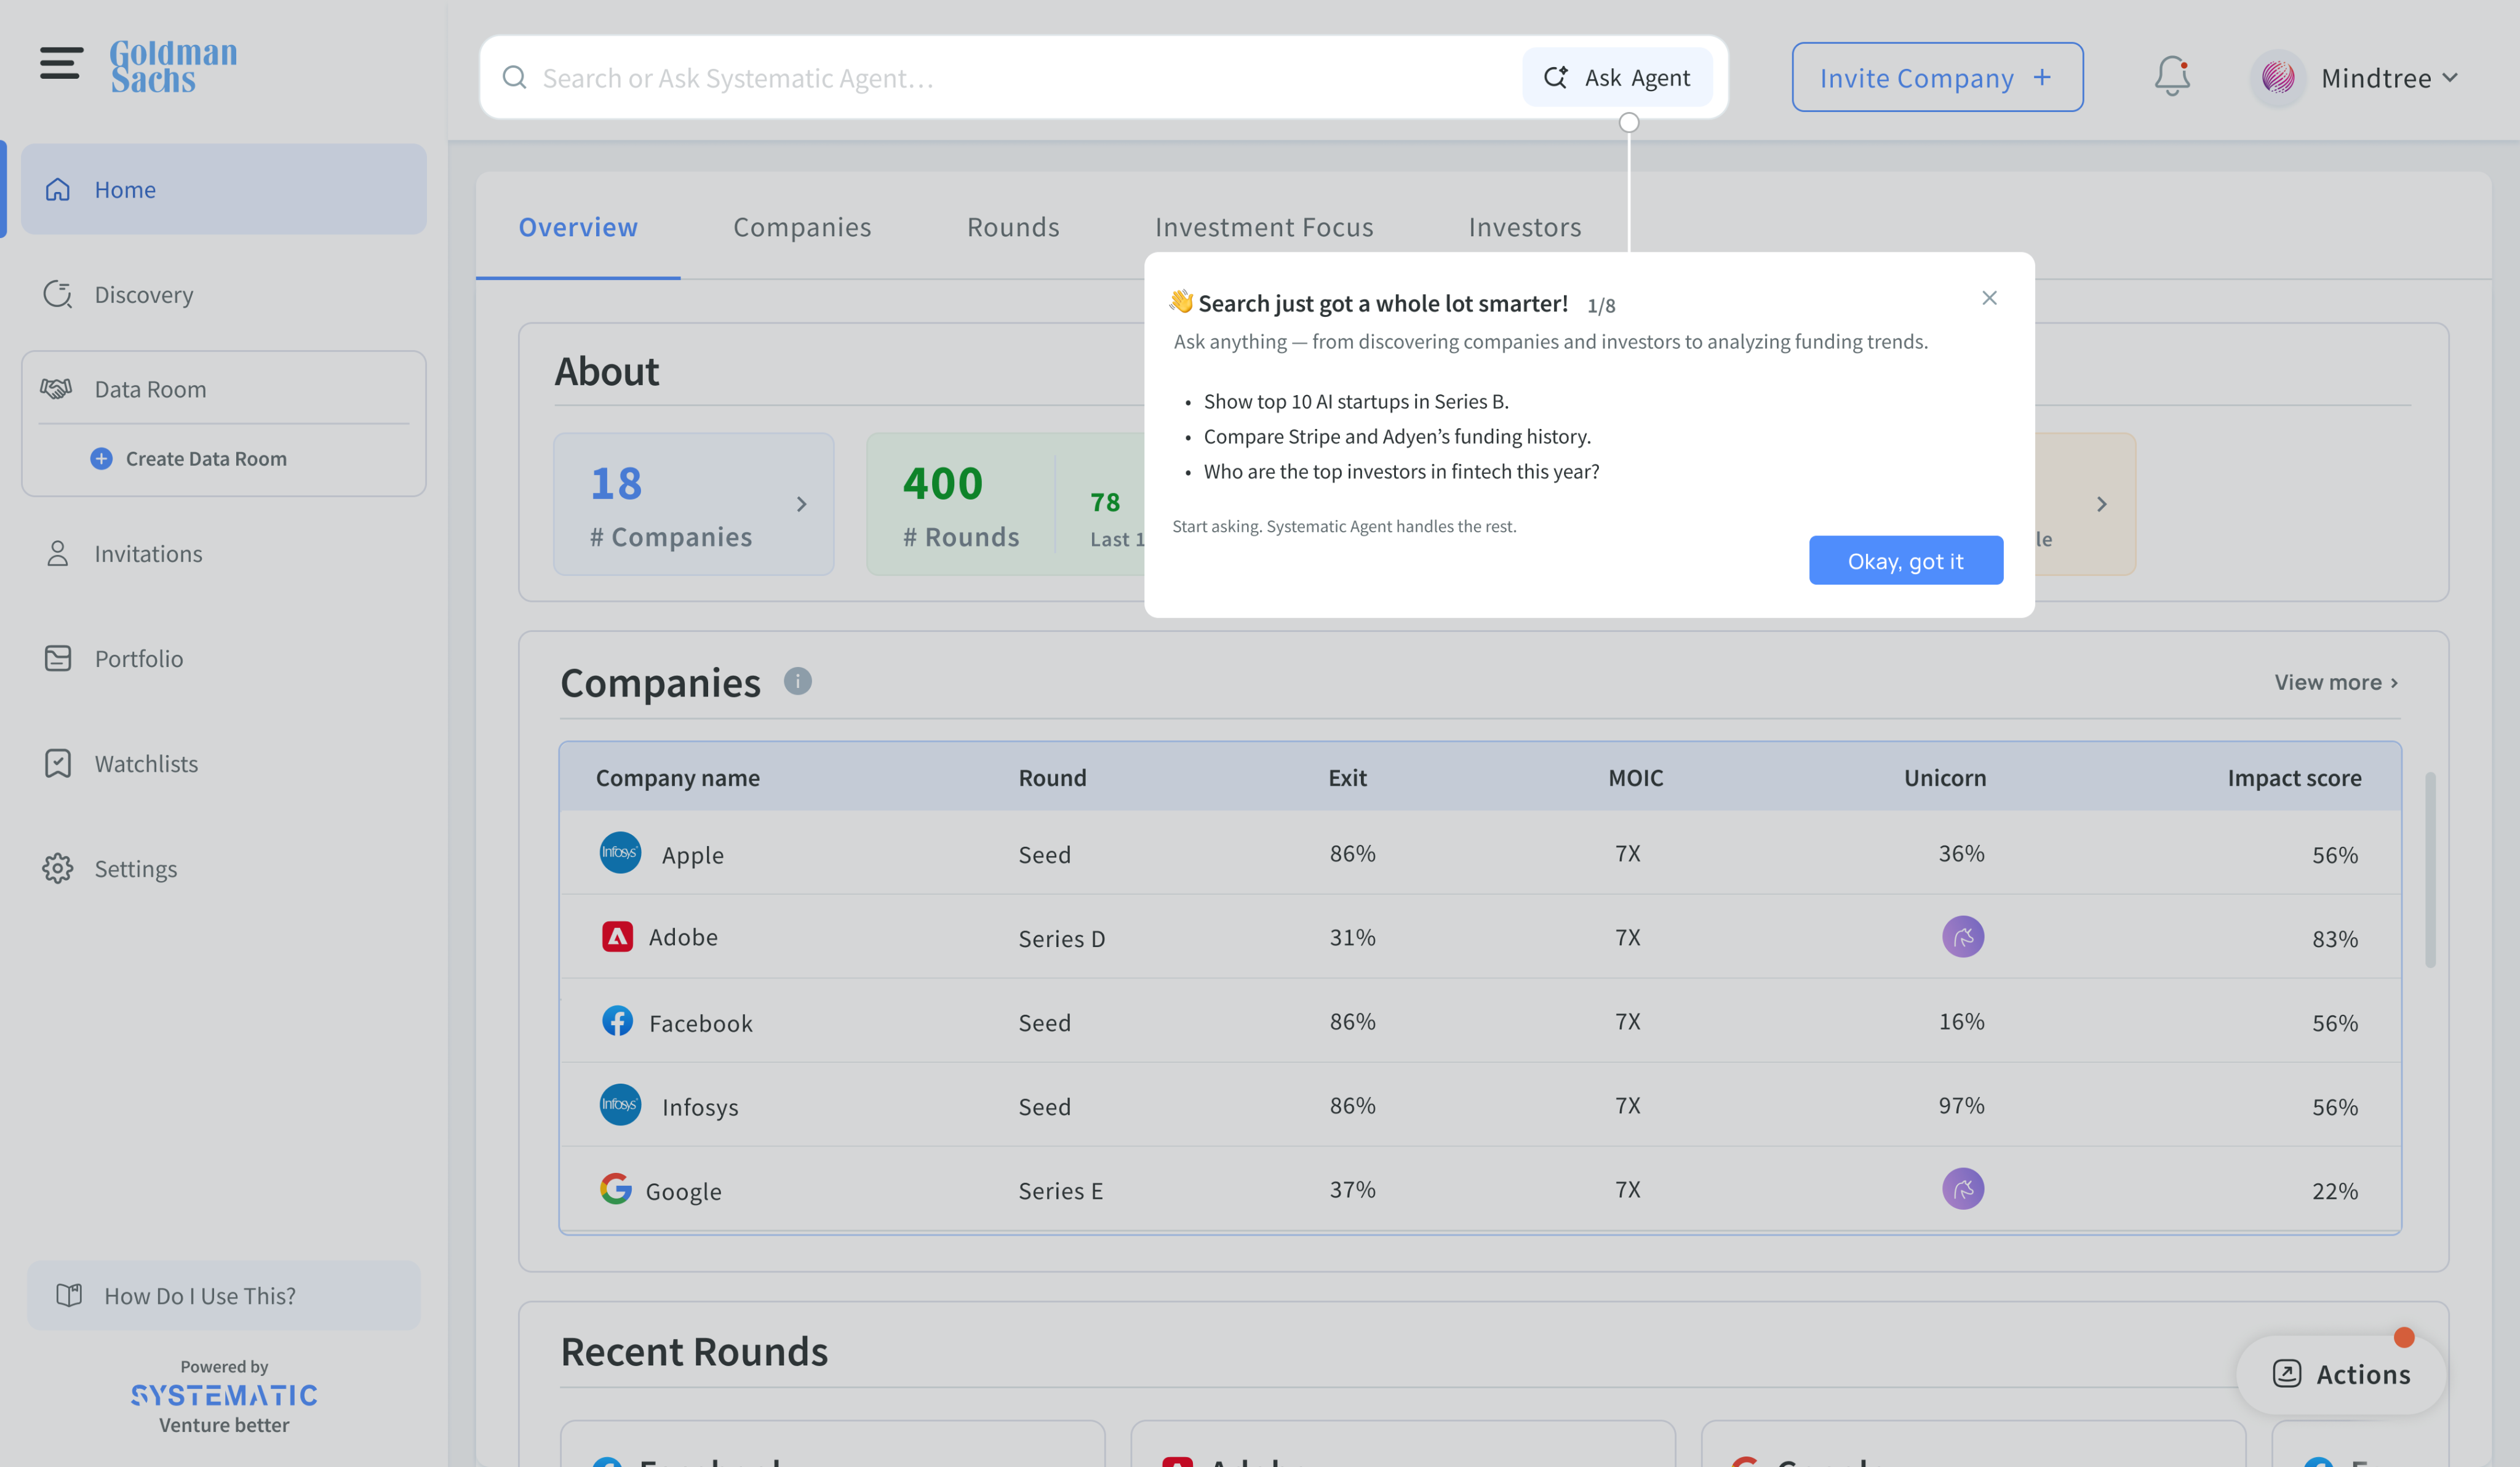The width and height of the screenshot is (2520, 1467).
Task: Click the MOIC column header
Action: [x=1636, y=777]
